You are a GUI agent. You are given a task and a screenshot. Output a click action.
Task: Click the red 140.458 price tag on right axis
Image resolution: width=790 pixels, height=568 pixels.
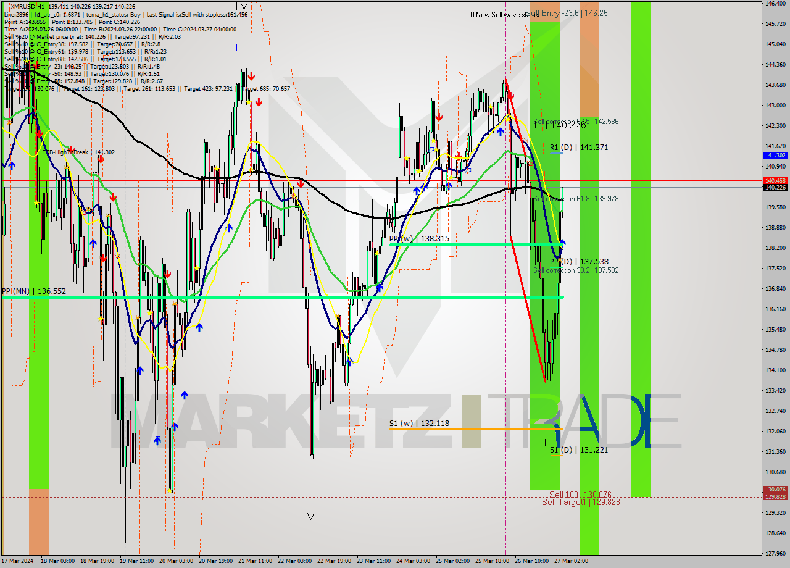pos(775,180)
